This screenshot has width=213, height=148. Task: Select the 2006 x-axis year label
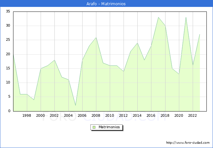(82, 116)
